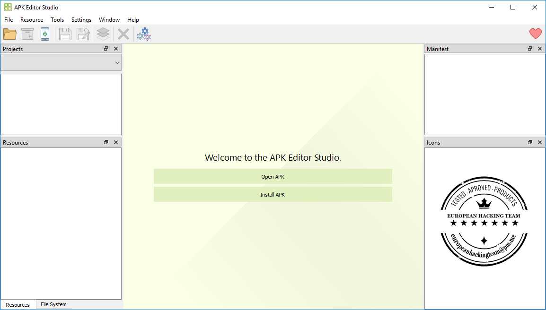Click the heart donate icon

535,34
